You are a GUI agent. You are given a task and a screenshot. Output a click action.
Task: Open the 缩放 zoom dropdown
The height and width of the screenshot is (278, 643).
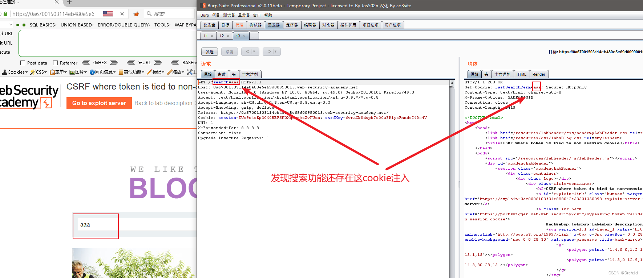point(176,72)
